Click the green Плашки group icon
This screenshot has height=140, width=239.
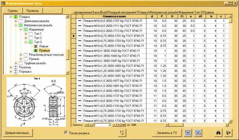(16, 17)
